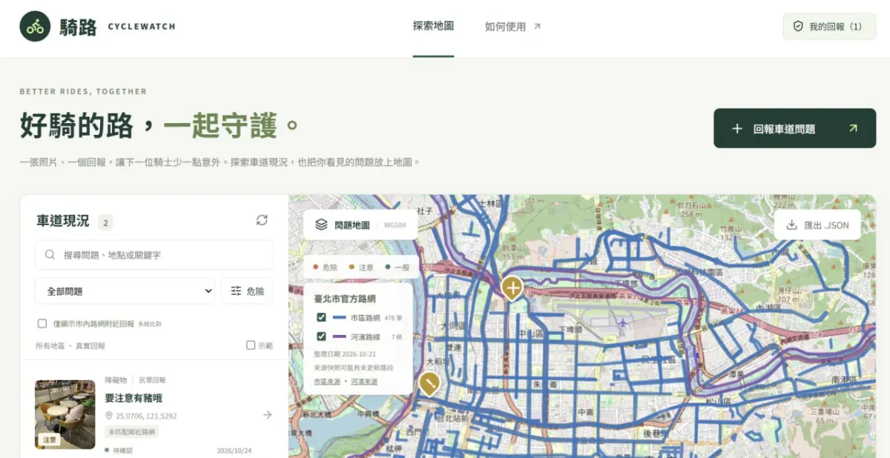Click green 一般 legend dot
Viewport: 890px width, 458px height.
tap(386, 268)
